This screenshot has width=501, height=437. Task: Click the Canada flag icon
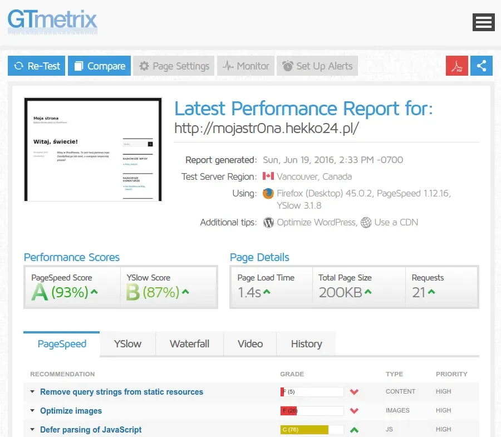pyautogui.click(x=268, y=176)
